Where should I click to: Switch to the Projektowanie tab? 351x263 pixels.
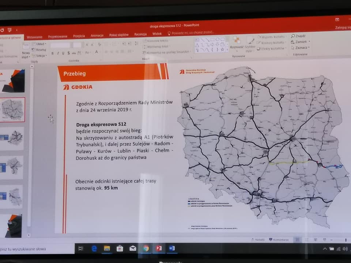(x=57, y=37)
